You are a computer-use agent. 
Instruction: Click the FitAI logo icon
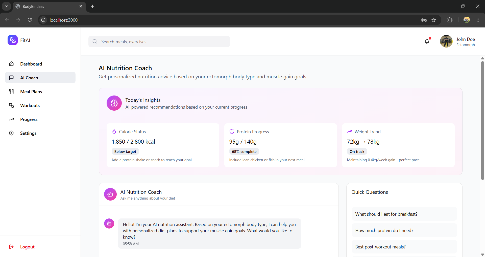click(12, 40)
